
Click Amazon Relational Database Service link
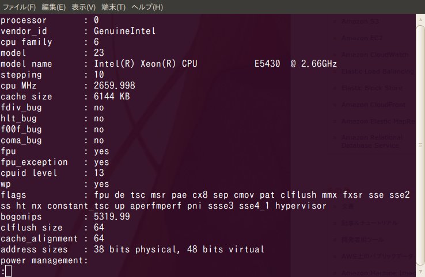[372, 141]
